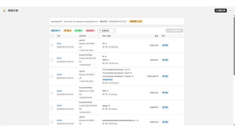The image size is (235, 132).
Task: Open order #1007 link
Action: [59, 106]
